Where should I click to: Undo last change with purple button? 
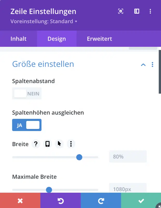click(x=60, y=200)
